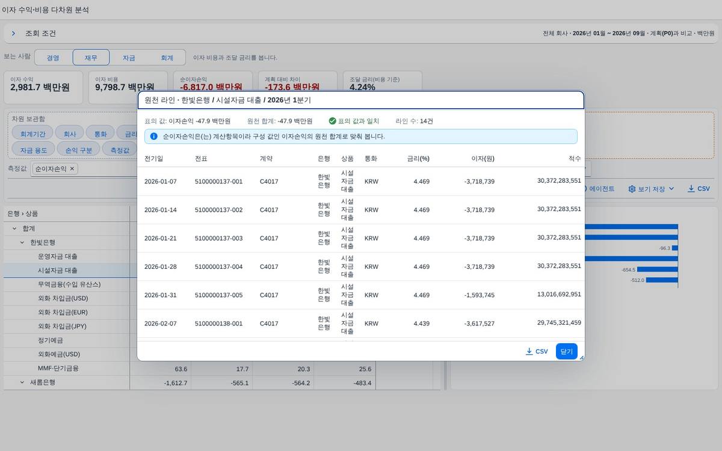Viewport: 722px width, 451px height.
Task: Select the MMF·단기금융 row
Action: pyautogui.click(x=66, y=369)
